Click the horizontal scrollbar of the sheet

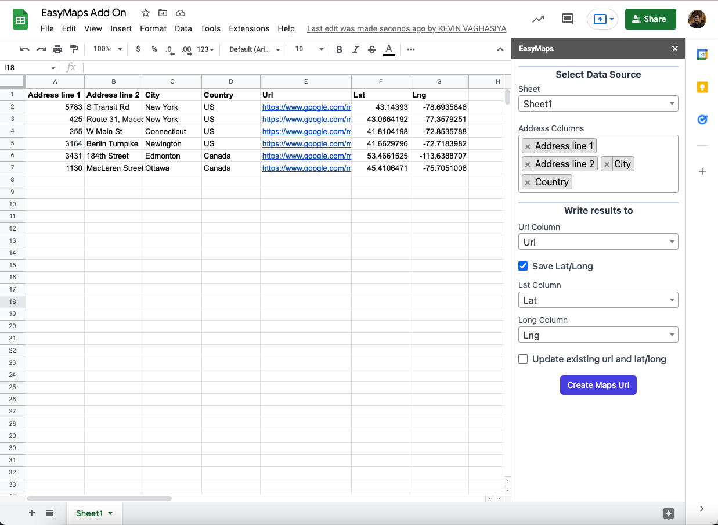tap(99, 498)
